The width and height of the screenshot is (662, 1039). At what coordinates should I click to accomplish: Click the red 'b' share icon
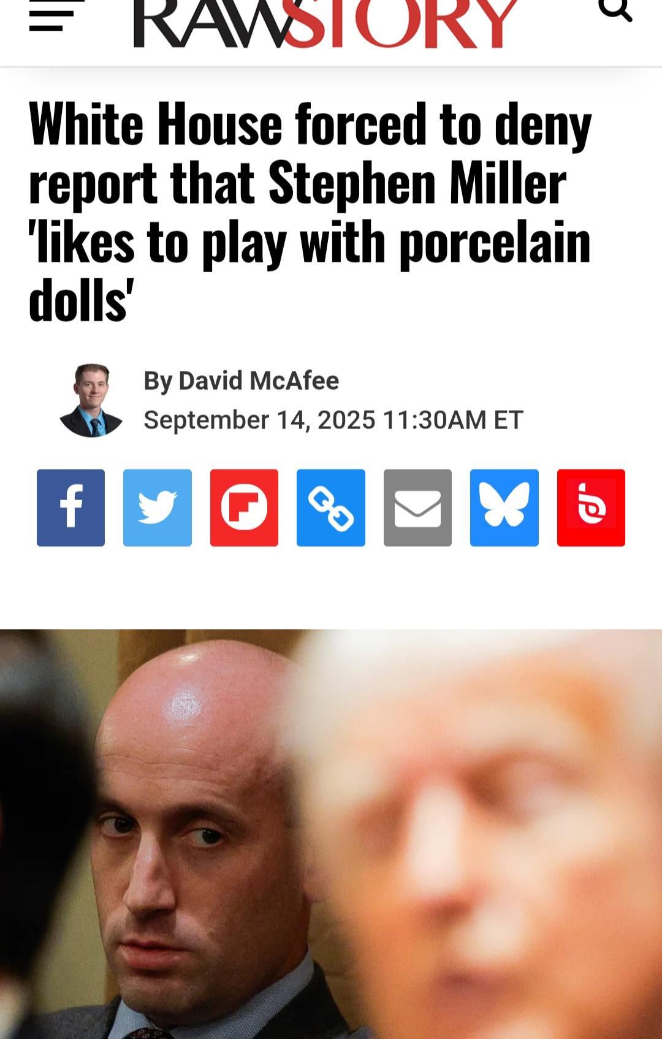tap(591, 508)
